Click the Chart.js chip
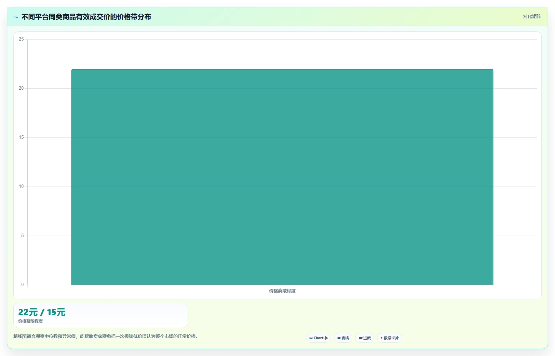This screenshot has height=356, width=555. point(318,338)
